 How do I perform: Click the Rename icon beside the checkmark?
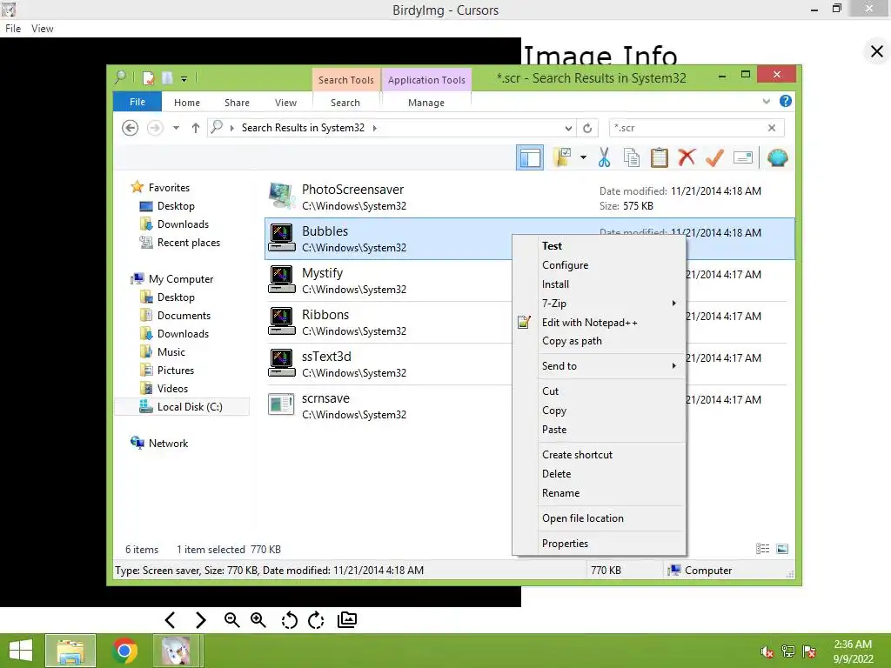[x=743, y=157]
